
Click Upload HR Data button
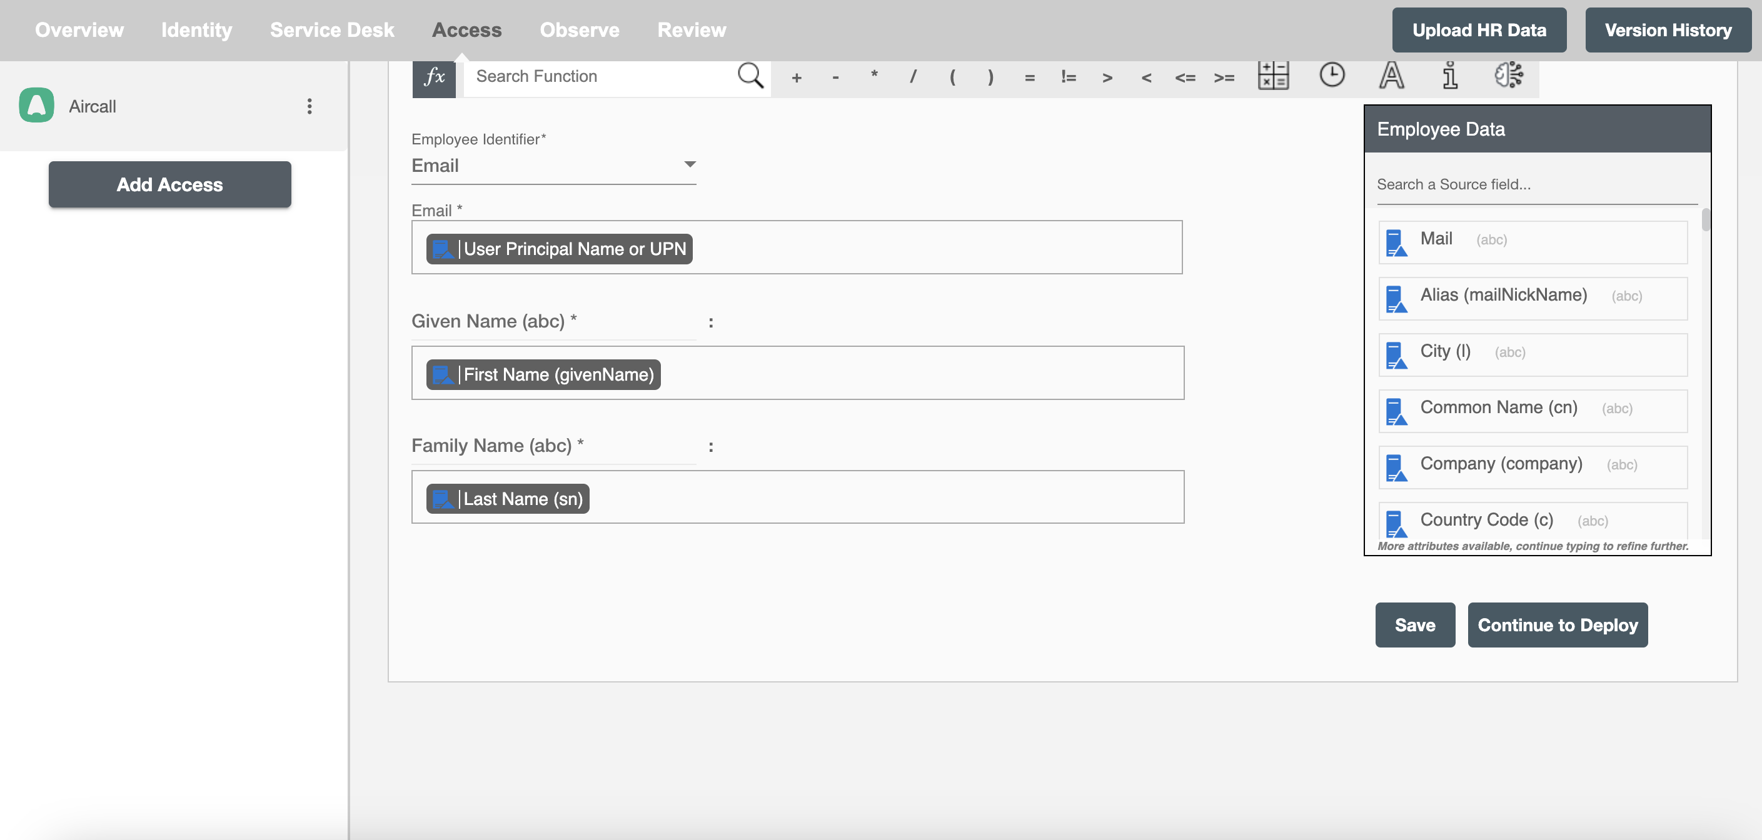pos(1480,29)
